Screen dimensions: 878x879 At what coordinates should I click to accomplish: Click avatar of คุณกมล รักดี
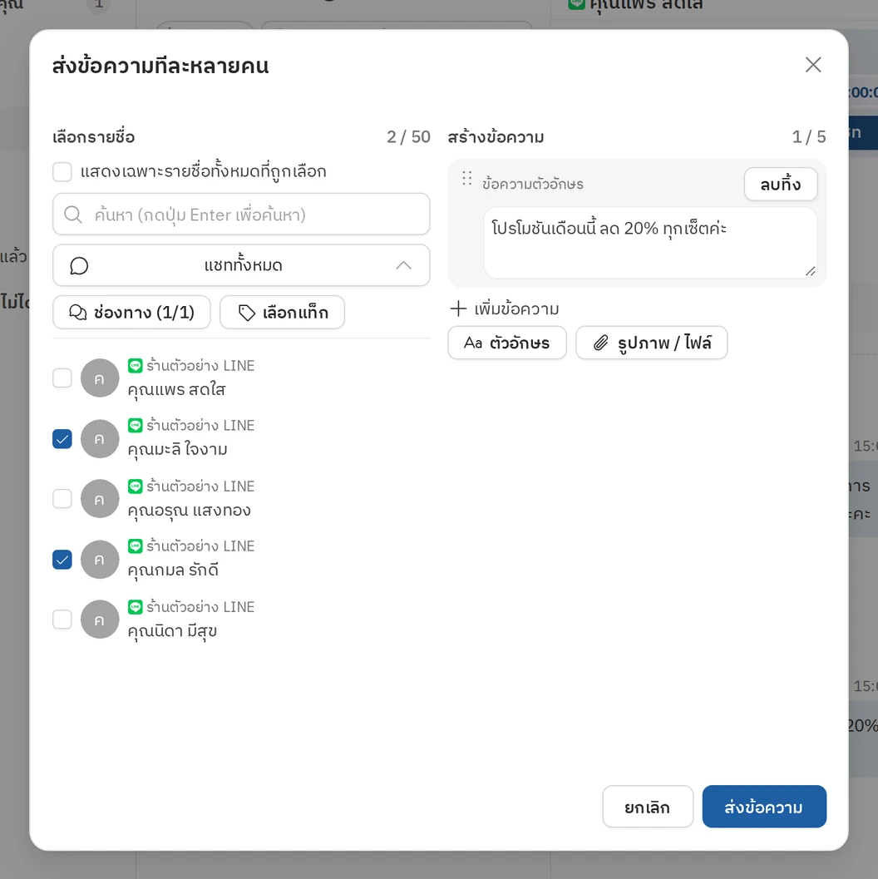pos(100,559)
